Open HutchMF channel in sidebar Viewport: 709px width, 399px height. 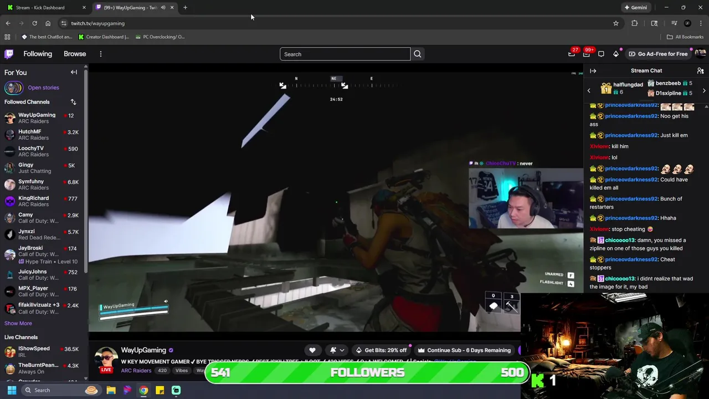[43, 135]
